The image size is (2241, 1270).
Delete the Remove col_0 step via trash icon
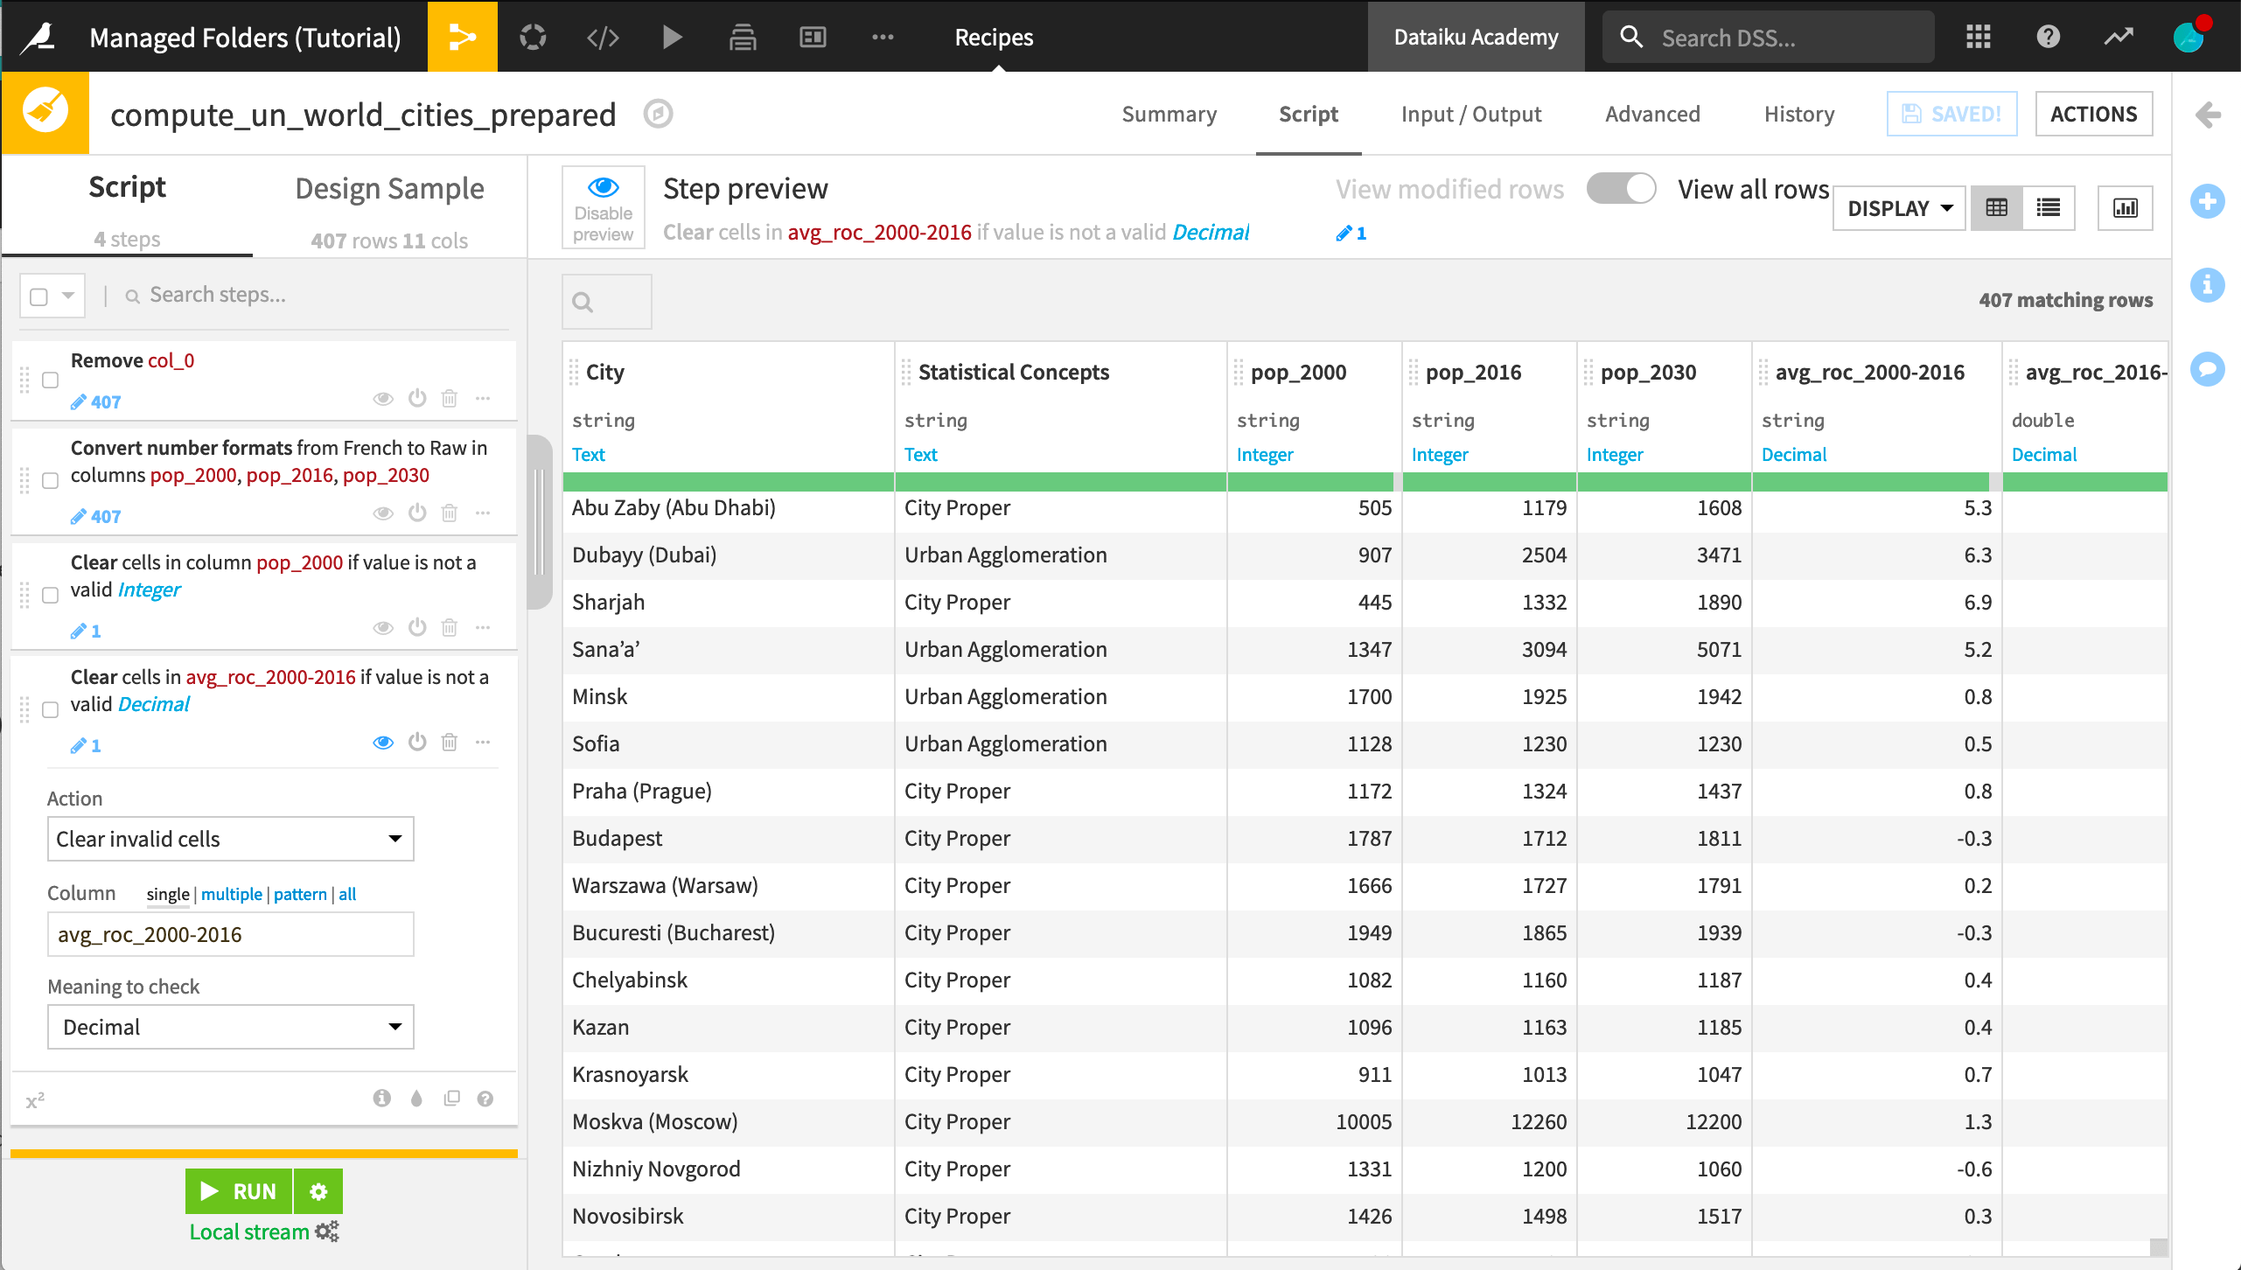pyautogui.click(x=450, y=398)
